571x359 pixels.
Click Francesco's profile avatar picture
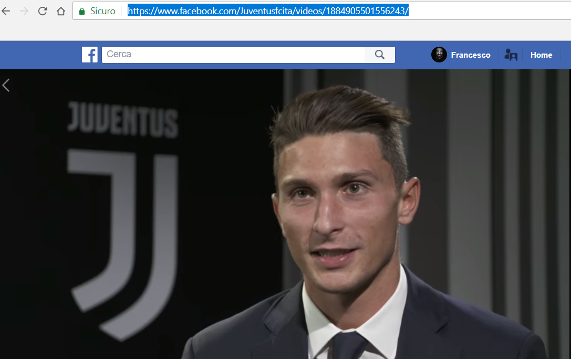pos(439,55)
